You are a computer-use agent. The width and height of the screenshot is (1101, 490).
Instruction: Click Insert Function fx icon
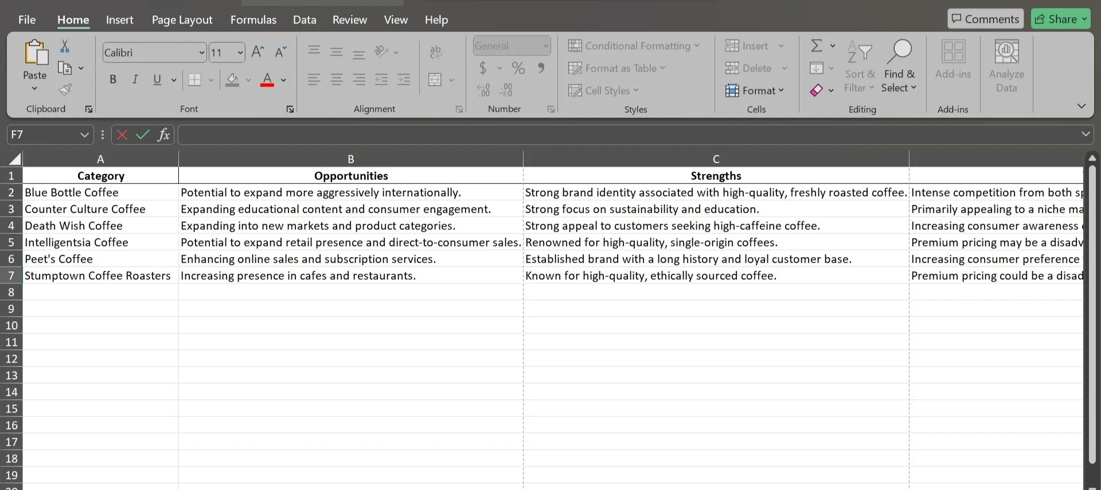click(x=163, y=135)
